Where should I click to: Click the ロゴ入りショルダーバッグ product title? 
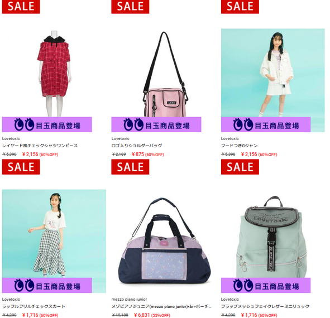pyautogui.click(x=137, y=146)
